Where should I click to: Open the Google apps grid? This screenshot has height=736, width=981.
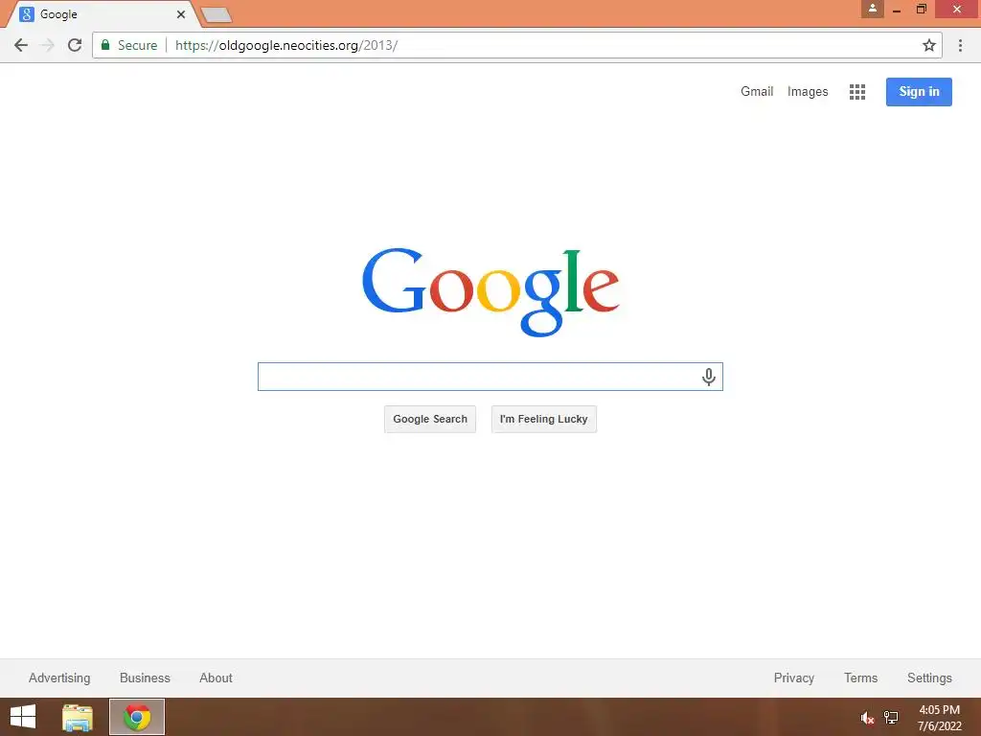[x=857, y=92]
